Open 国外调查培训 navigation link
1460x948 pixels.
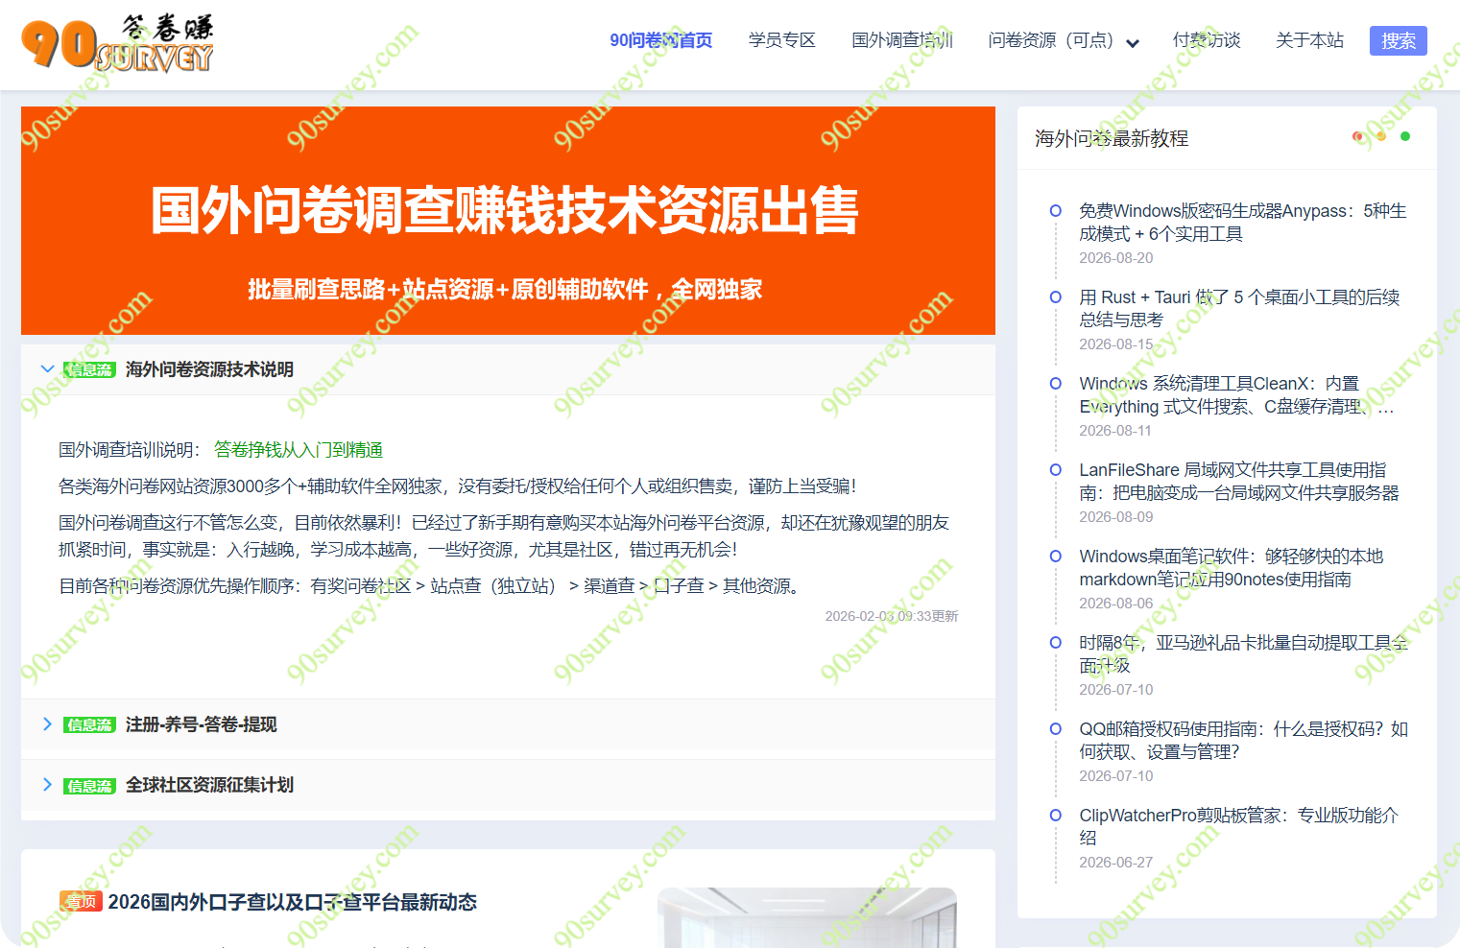pyautogui.click(x=902, y=40)
